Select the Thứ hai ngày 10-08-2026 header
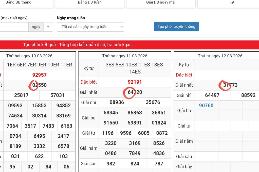This screenshot has height=172, width=259. pyautogui.click(x=29, y=56)
